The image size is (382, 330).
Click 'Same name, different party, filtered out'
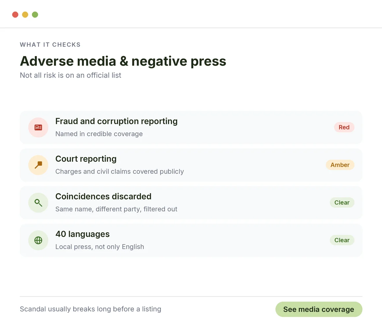(117, 209)
